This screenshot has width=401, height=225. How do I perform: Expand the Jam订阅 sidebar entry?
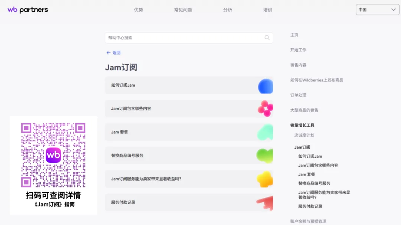(302, 147)
